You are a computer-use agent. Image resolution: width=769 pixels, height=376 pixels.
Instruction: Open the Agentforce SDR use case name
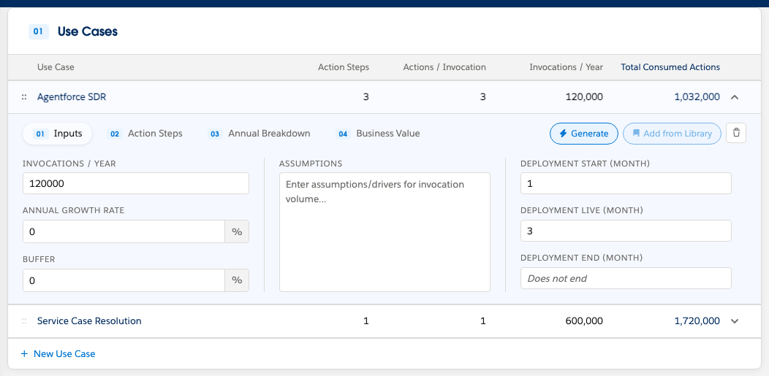[72, 97]
